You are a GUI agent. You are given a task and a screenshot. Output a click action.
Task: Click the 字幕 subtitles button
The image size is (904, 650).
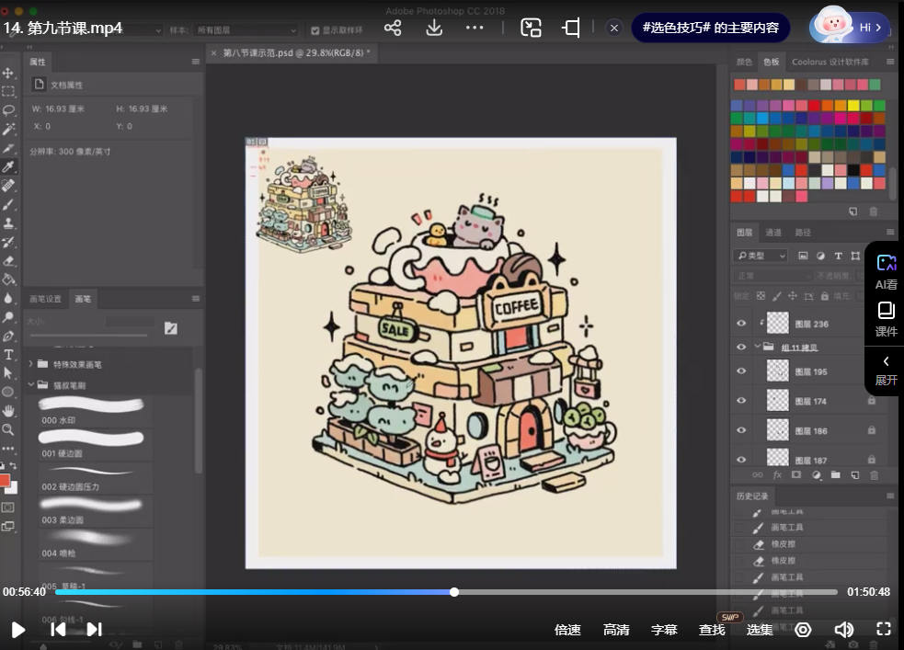click(664, 630)
